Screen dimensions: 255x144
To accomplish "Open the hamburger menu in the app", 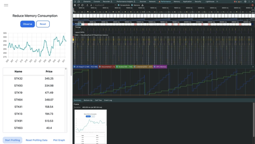I will coord(6,5).
